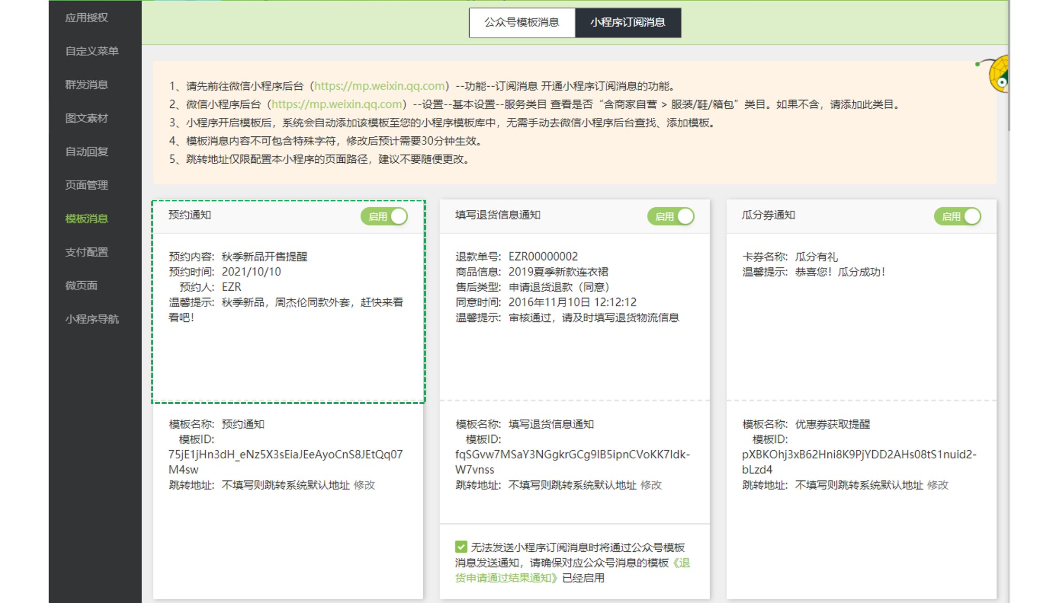Click 同意时间 value 2016年11月10日 12:12:12
Image resolution: width=1059 pixels, height=603 pixels.
pos(572,302)
